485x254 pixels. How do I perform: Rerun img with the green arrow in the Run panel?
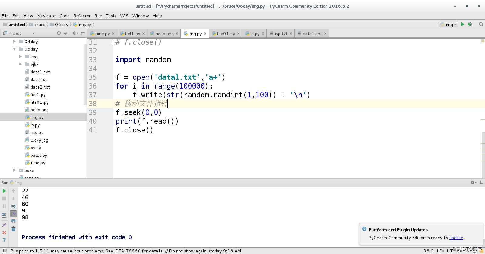(4, 191)
